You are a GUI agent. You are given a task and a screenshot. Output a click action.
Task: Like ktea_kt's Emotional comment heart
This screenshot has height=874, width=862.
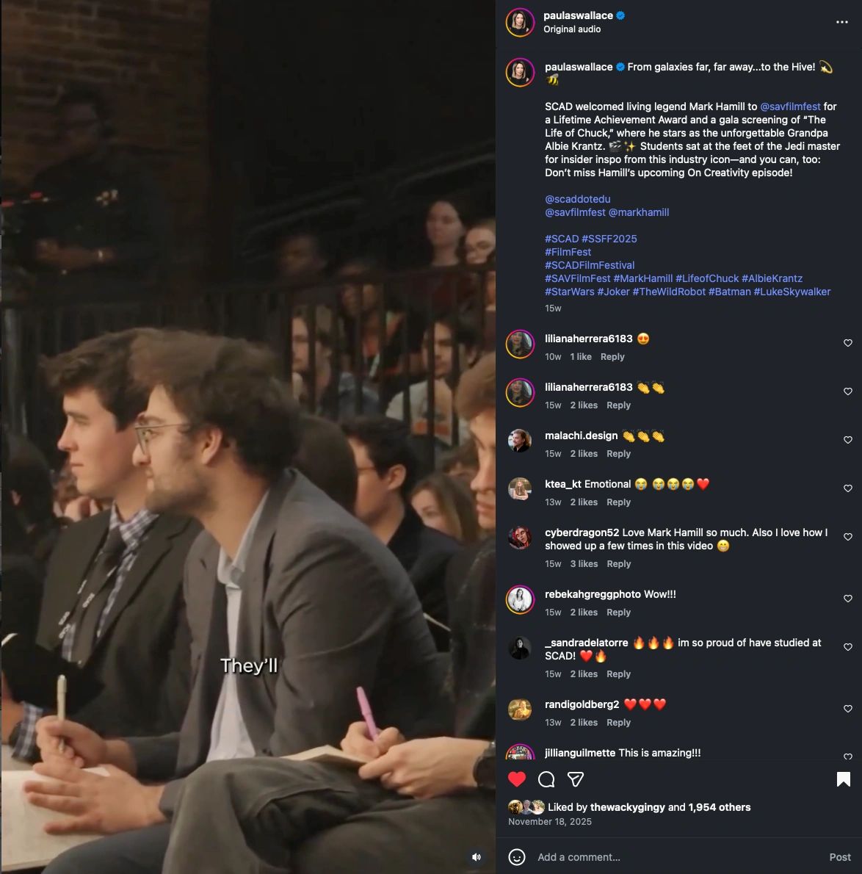tap(847, 488)
